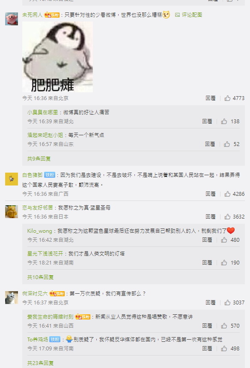Open Kilo_wong's username link
Image resolution: width=250 pixels, height=368 pixels.
[39, 231]
